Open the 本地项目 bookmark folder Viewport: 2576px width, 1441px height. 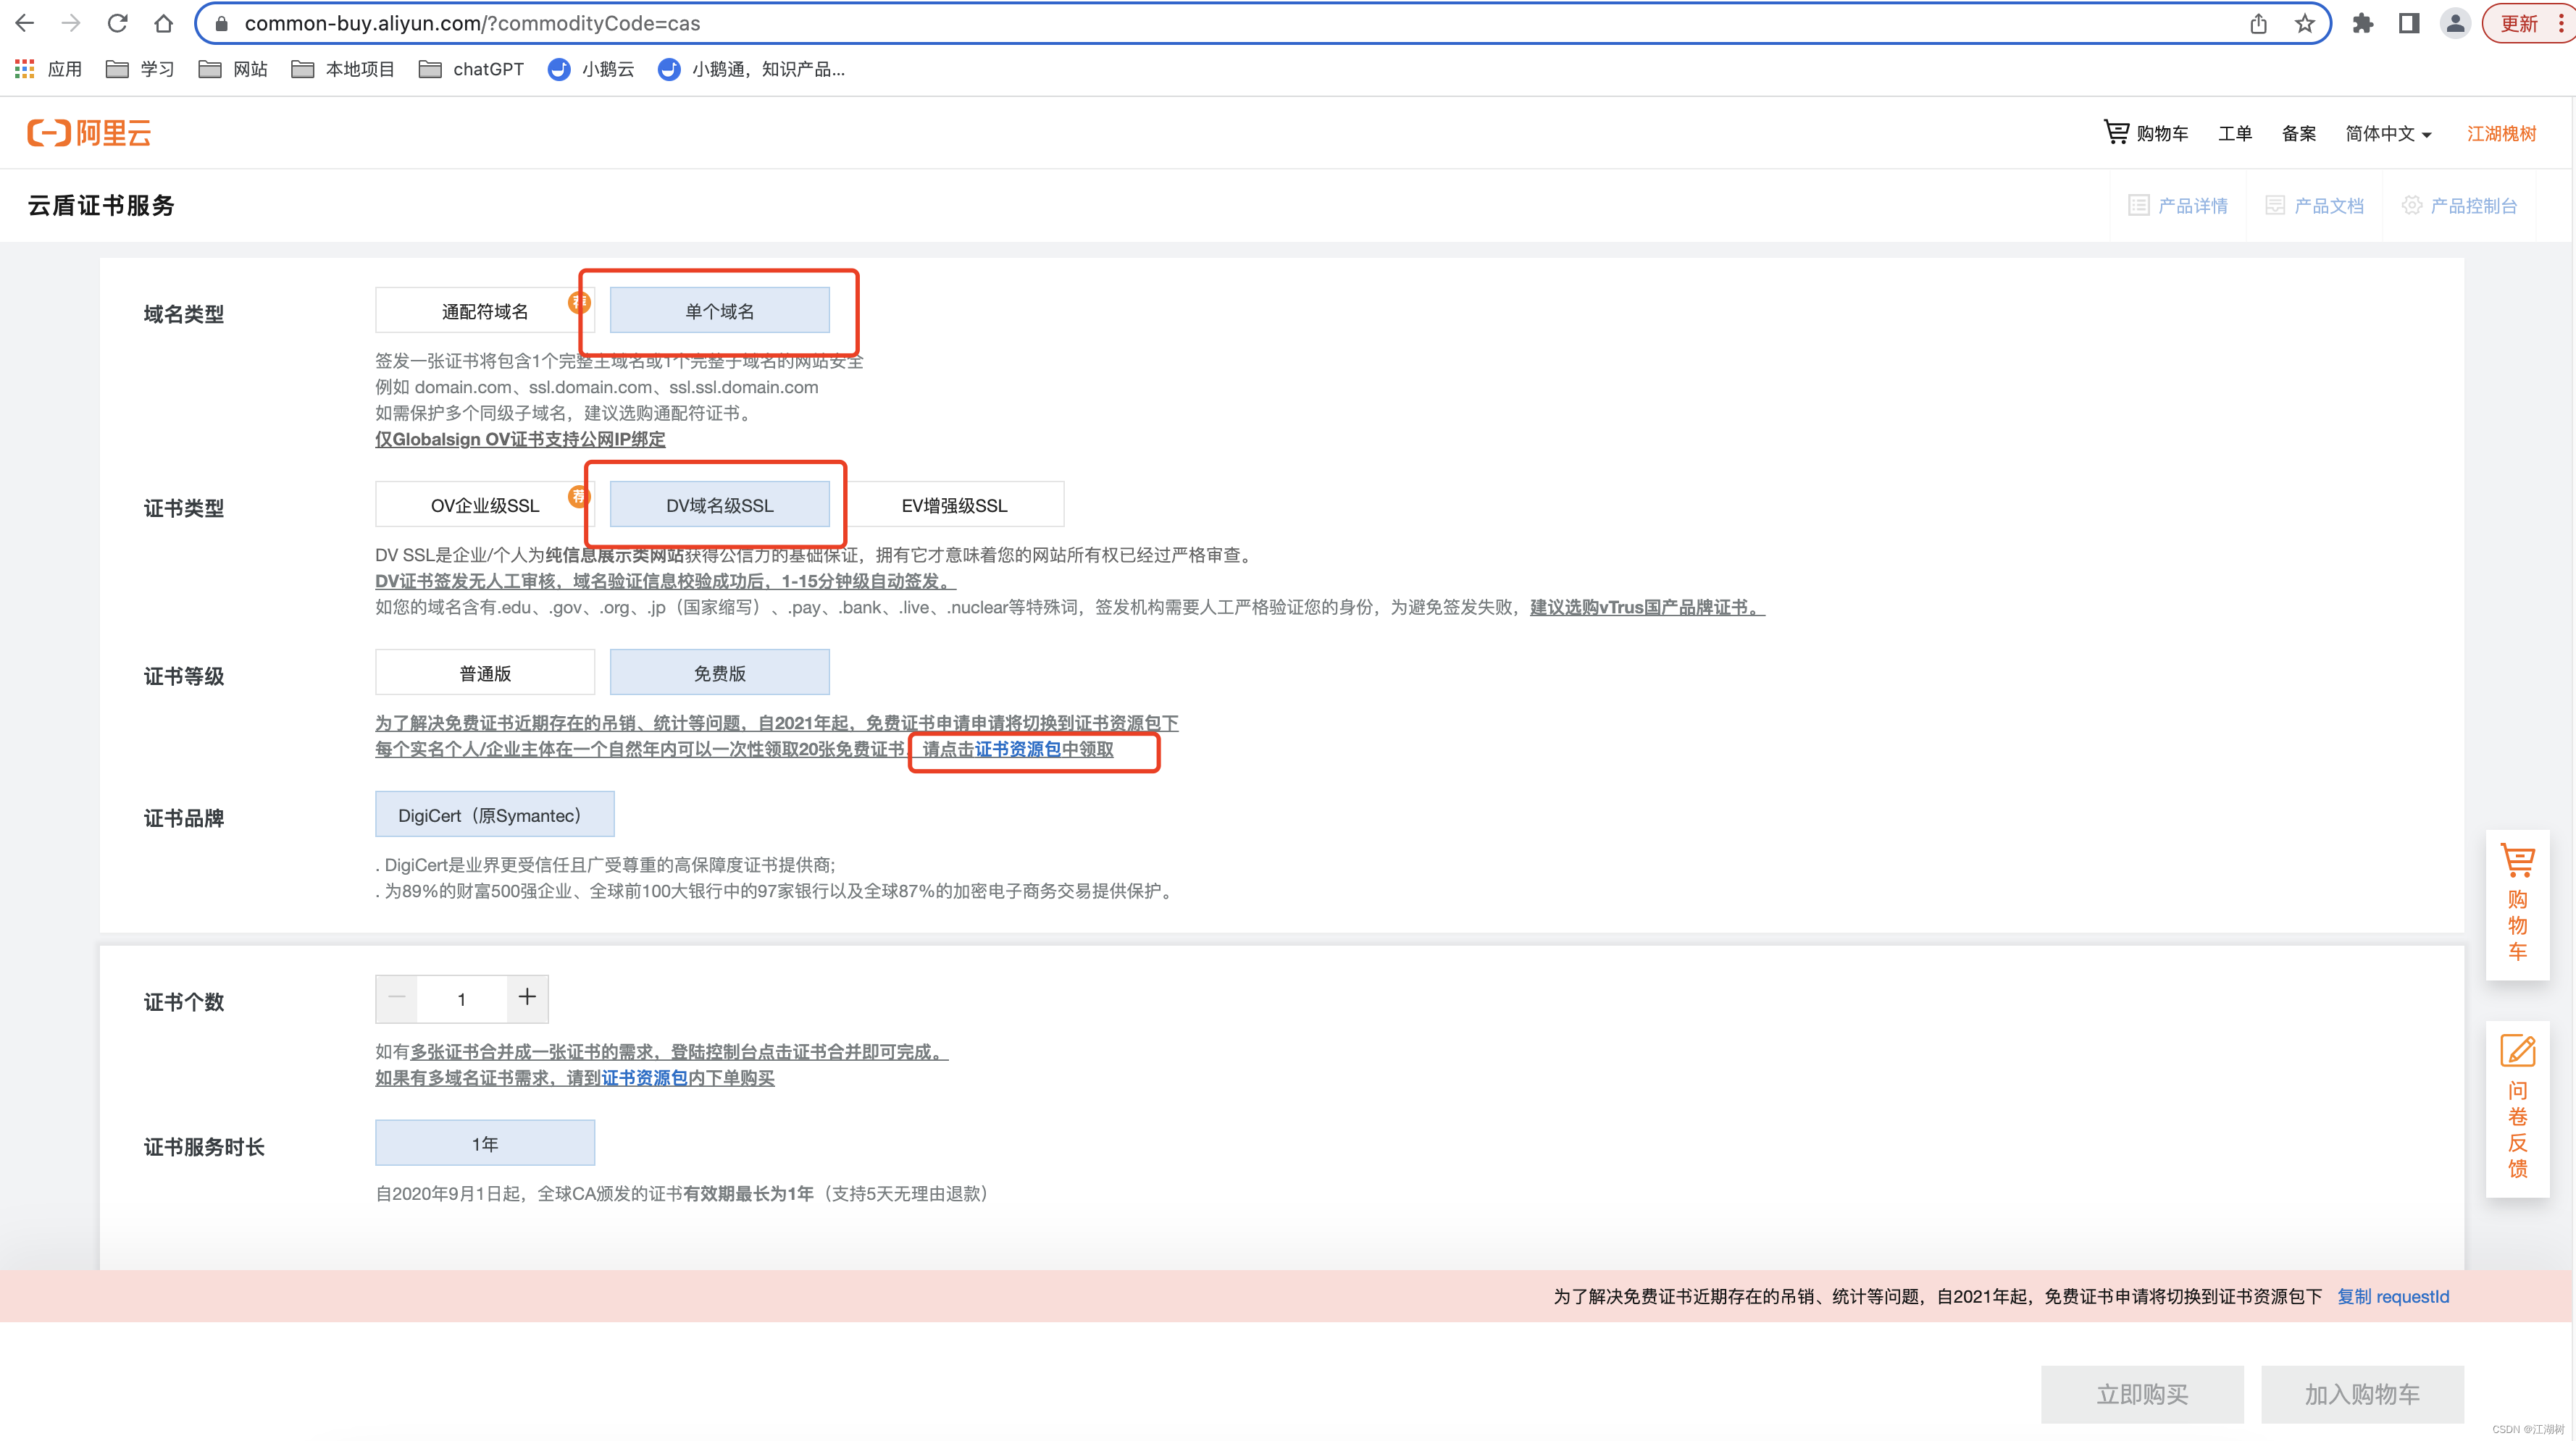pos(343,69)
